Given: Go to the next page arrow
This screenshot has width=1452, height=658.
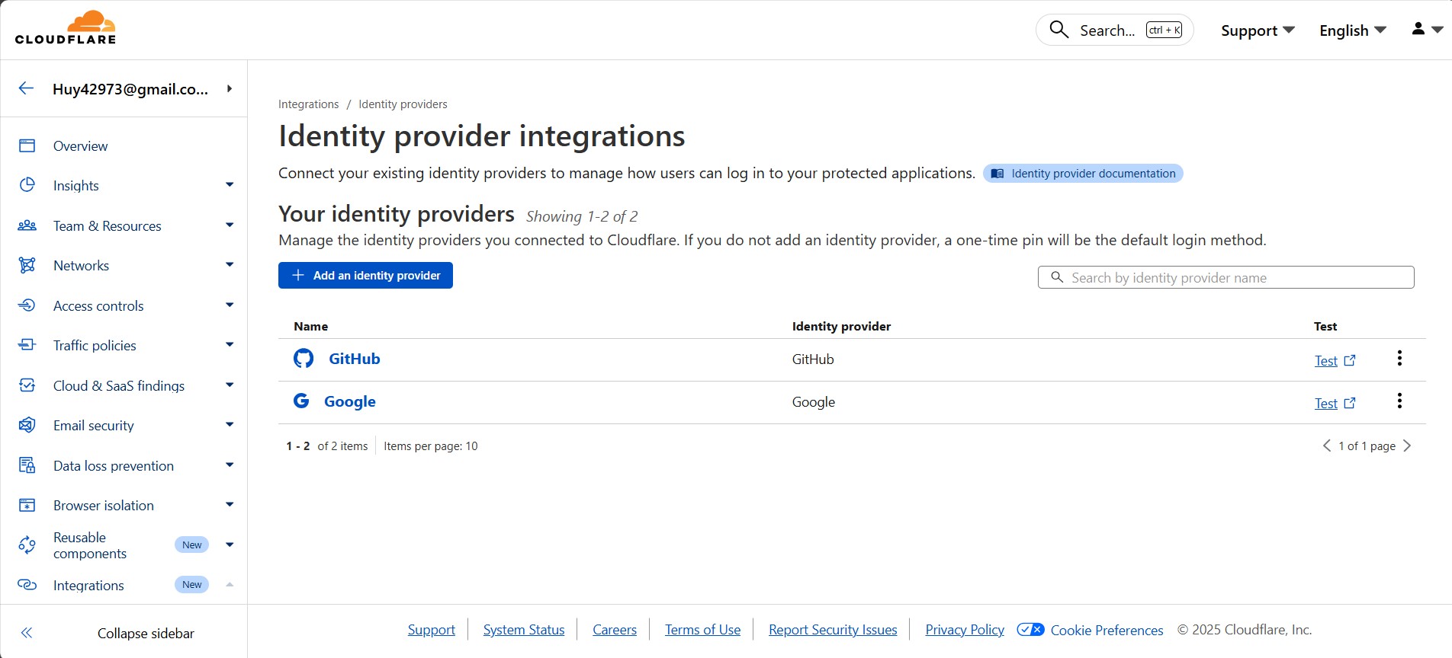Looking at the screenshot, I should [x=1407, y=446].
